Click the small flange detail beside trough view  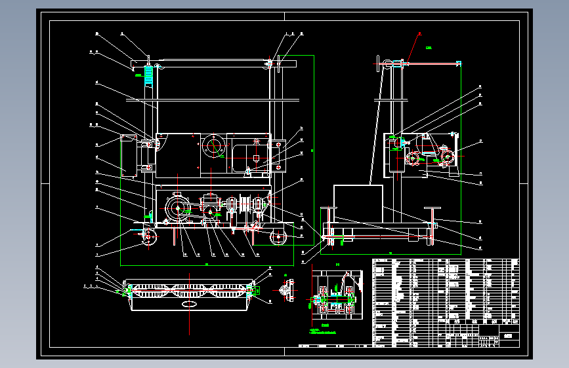tap(287, 290)
